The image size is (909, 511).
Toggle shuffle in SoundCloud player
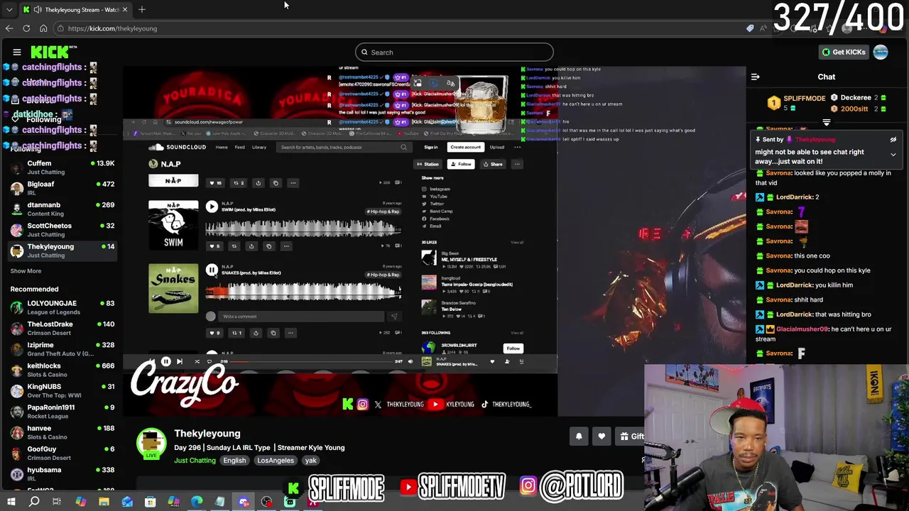pos(197,361)
